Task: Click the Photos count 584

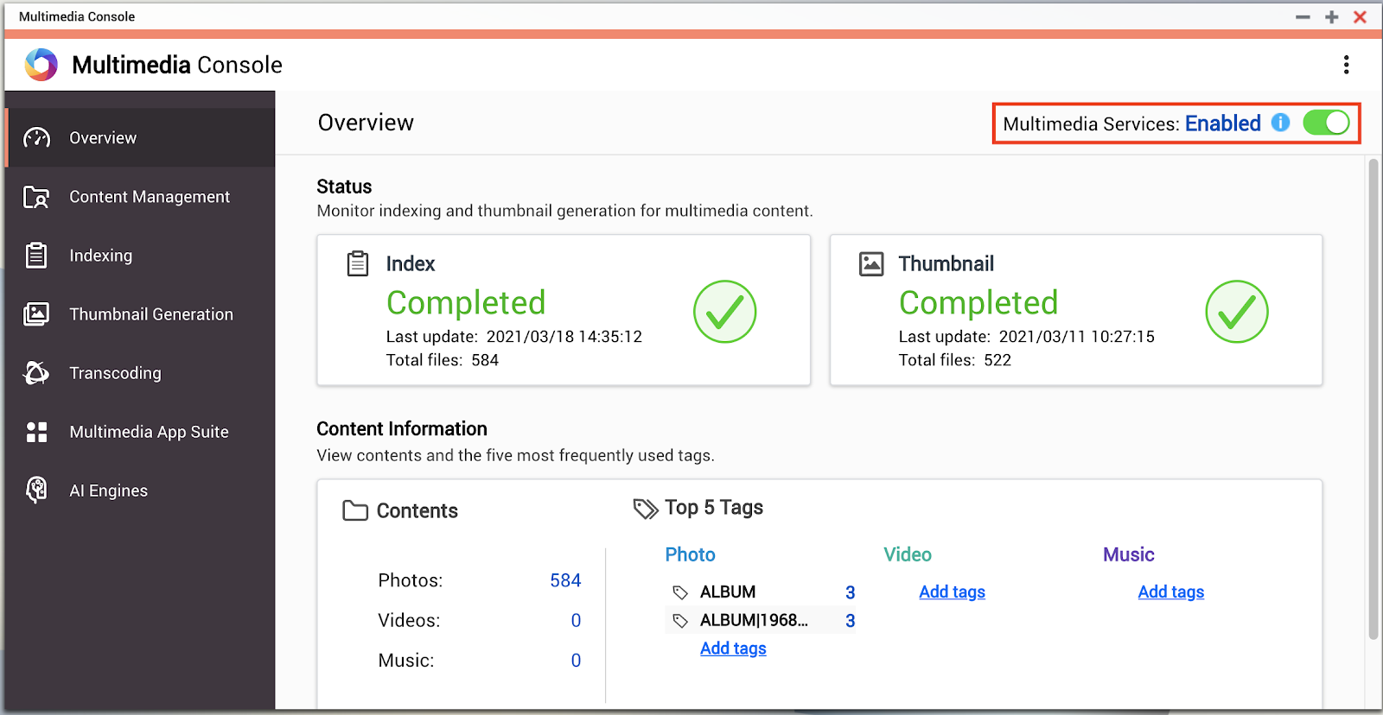Action: (565, 580)
